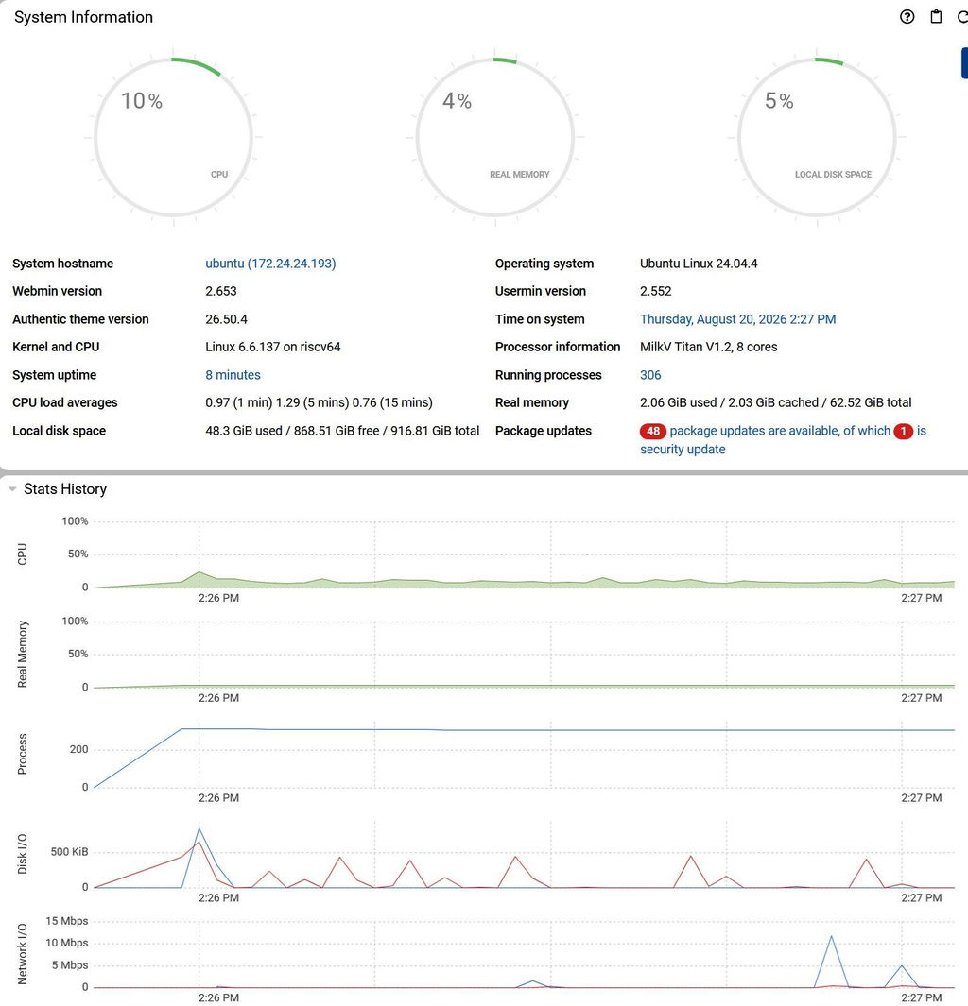Open the ubuntu (172.24.24.193) hostname link
The width and height of the screenshot is (968, 1006).
click(270, 264)
